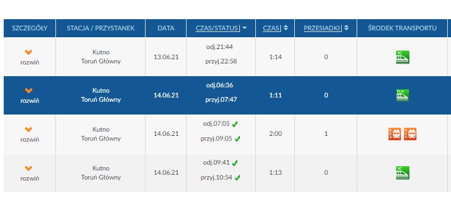Click green checkmark next to przyj.09:05

point(237,139)
